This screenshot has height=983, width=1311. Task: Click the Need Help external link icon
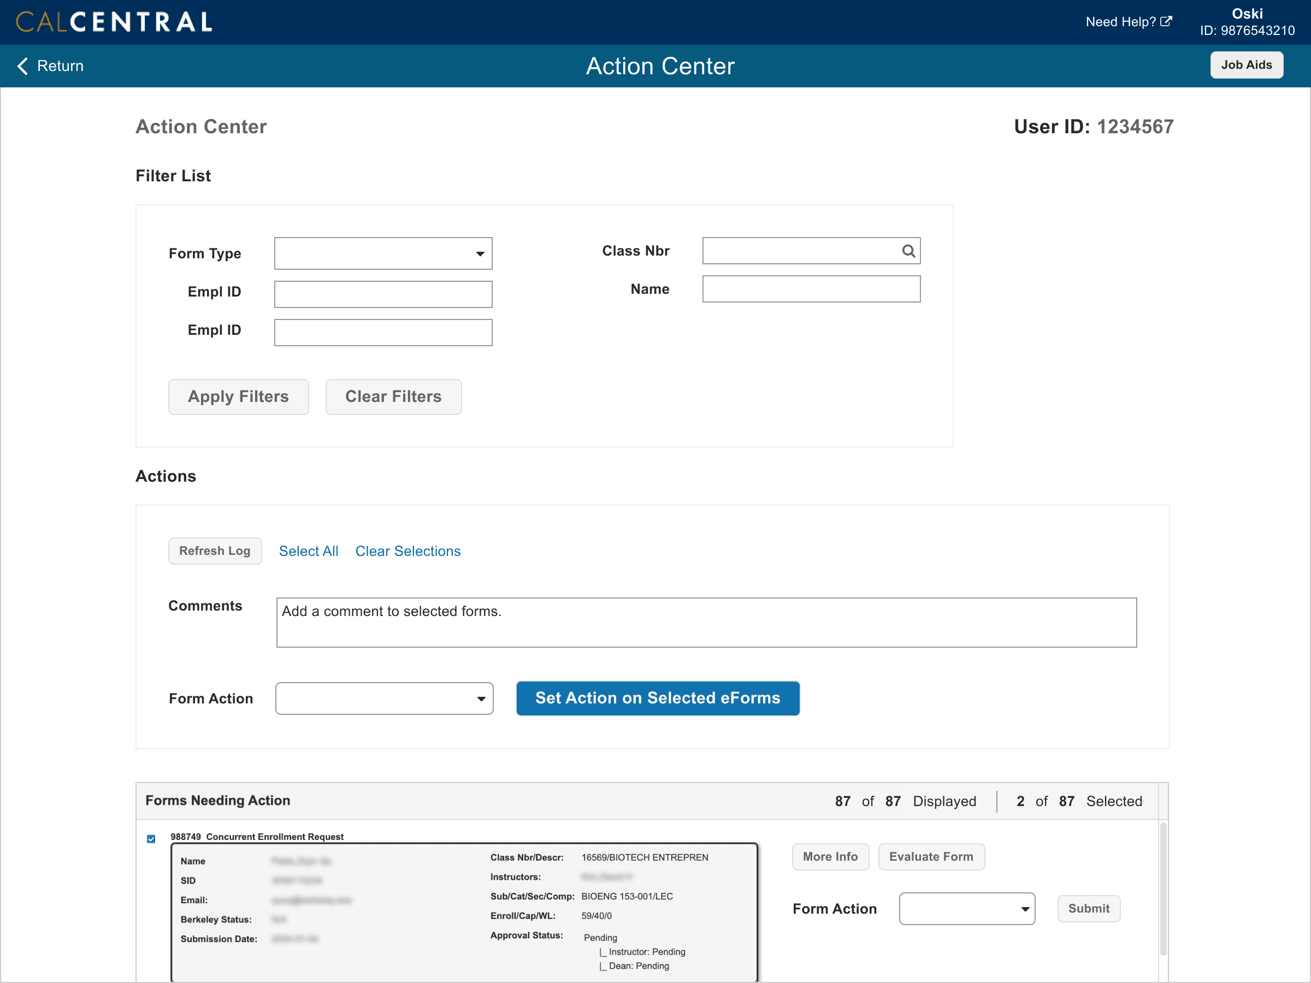coord(1165,22)
